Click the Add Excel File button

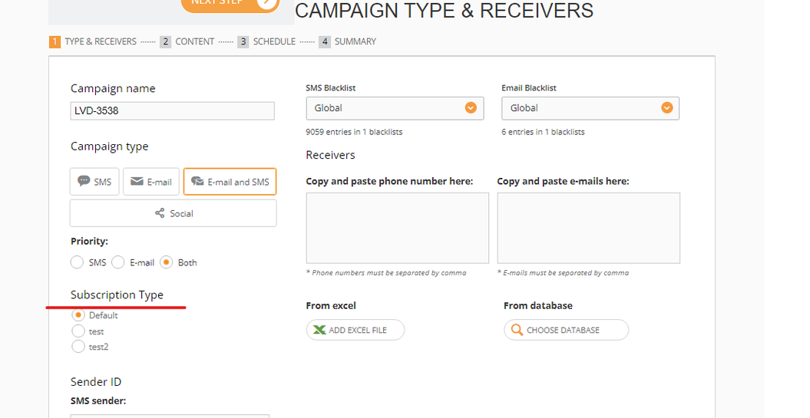point(355,330)
